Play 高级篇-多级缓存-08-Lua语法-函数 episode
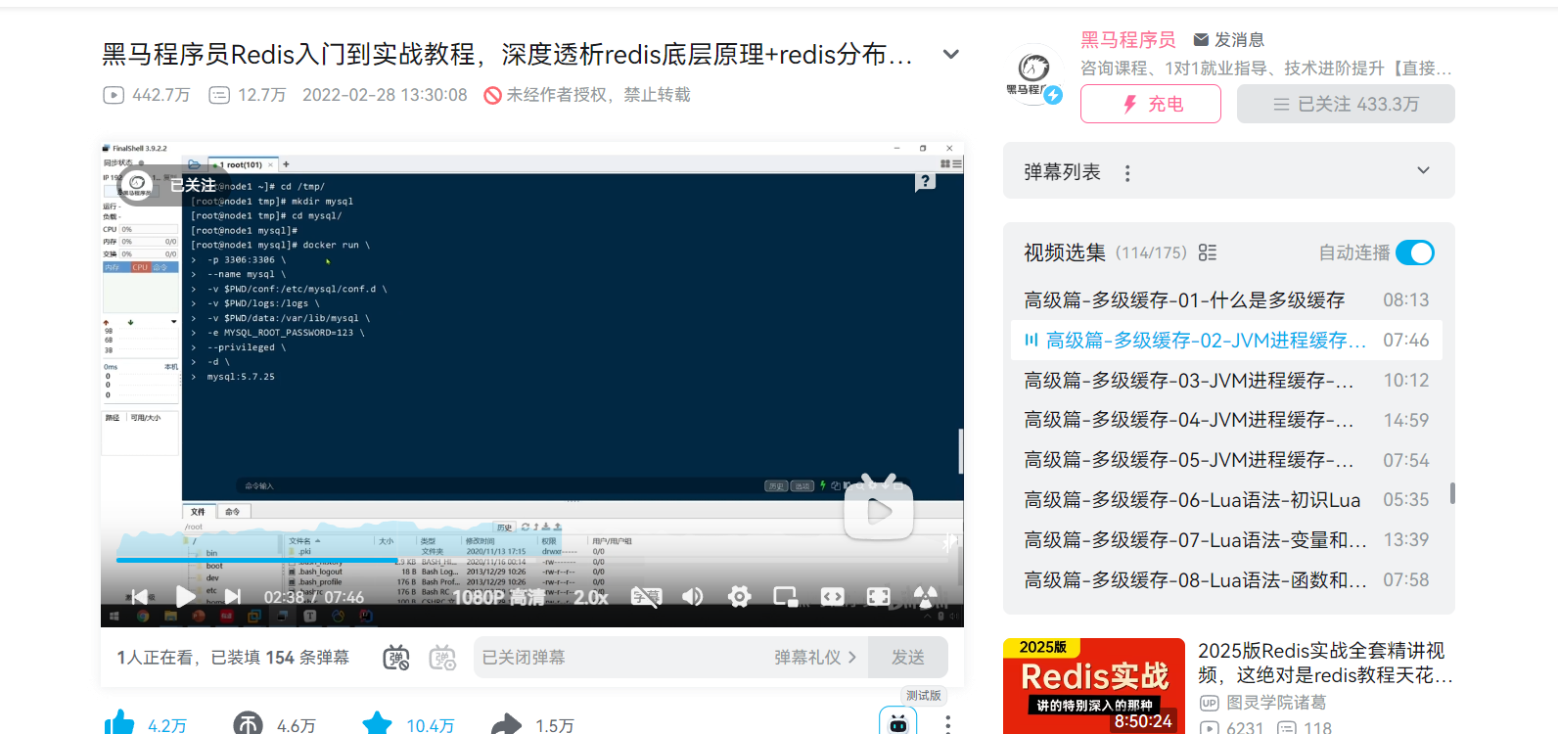This screenshot has height=734, width=1558. [x=1226, y=580]
